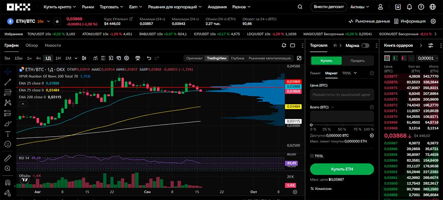Switch to the Купить side

point(326,61)
